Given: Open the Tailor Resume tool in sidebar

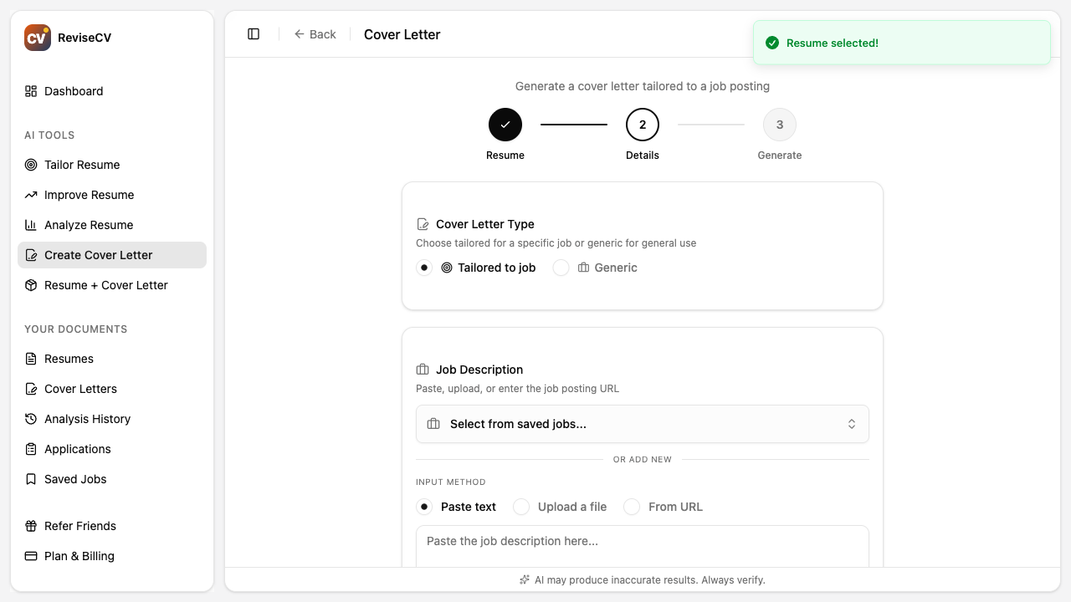Looking at the screenshot, I should tap(82, 165).
